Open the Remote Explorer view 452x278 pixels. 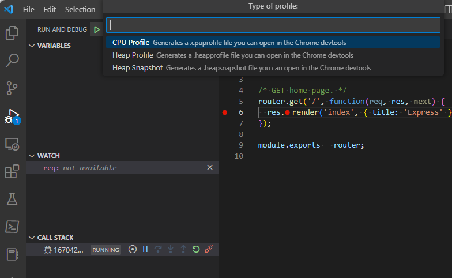(x=12, y=144)
